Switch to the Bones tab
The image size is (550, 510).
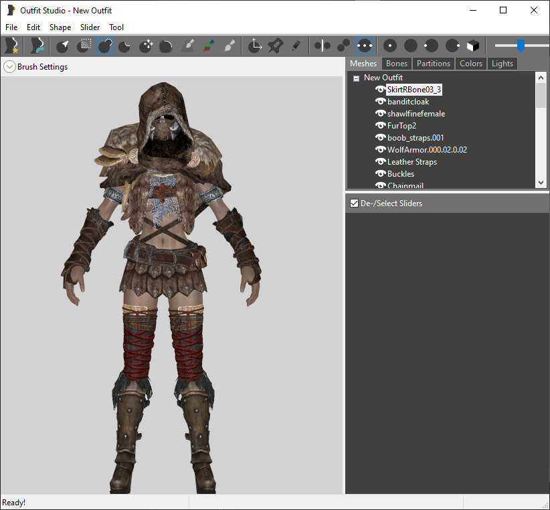coord(397,64)
